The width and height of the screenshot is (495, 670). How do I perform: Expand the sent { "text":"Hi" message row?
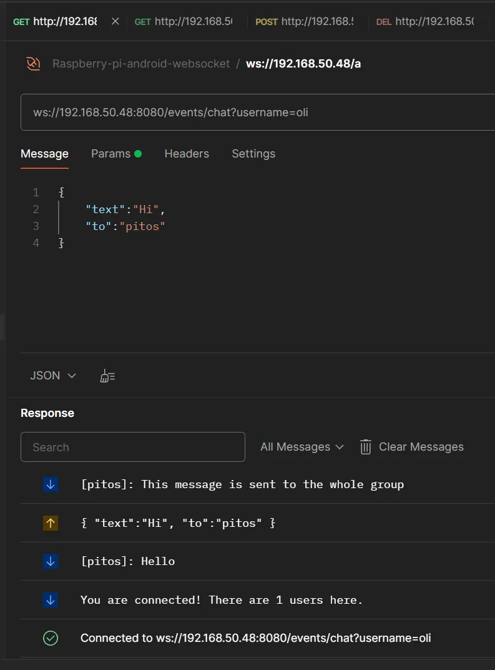click(258, 523)
